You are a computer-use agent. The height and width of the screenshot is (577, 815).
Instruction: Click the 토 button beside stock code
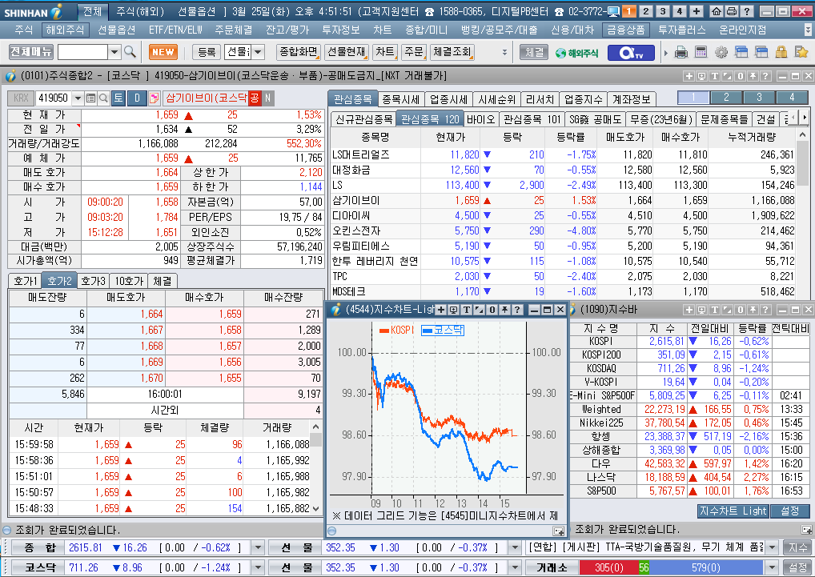pos(118,98)
